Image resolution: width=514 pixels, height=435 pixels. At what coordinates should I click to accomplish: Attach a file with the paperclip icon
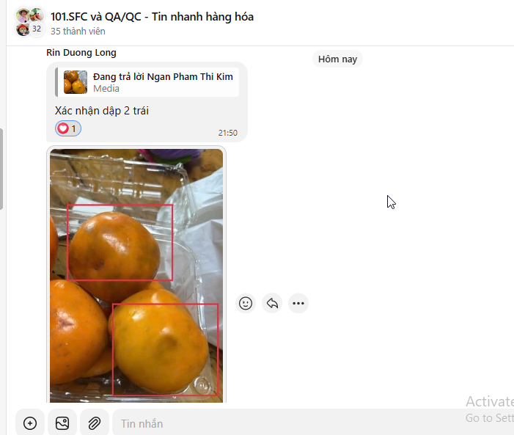95,423
